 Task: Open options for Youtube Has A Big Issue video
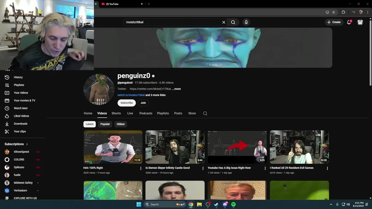click(265, 168)
